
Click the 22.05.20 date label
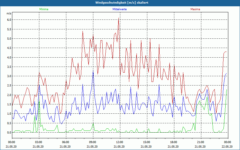[227, 146]
